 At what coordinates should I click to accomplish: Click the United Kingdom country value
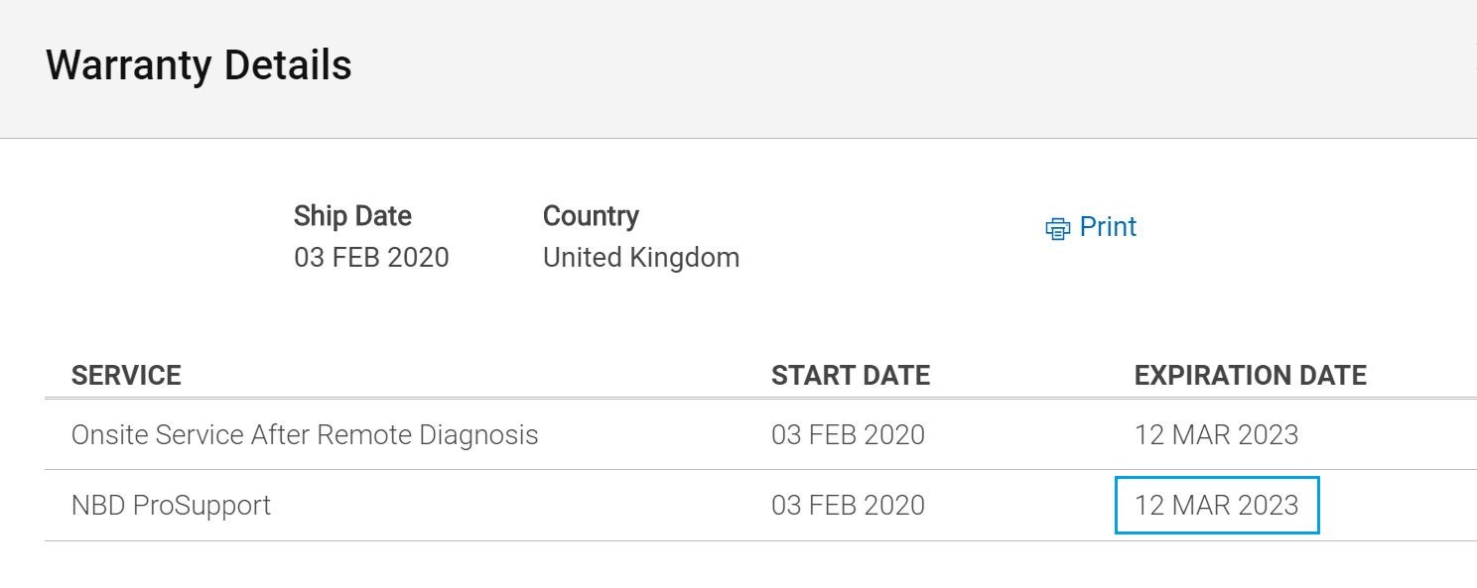[x=641, y=258]
